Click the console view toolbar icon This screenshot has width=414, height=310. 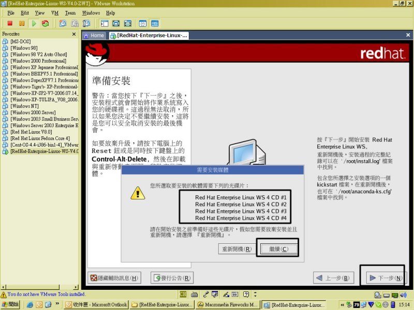pyautogui.click(x=155, y=23)
